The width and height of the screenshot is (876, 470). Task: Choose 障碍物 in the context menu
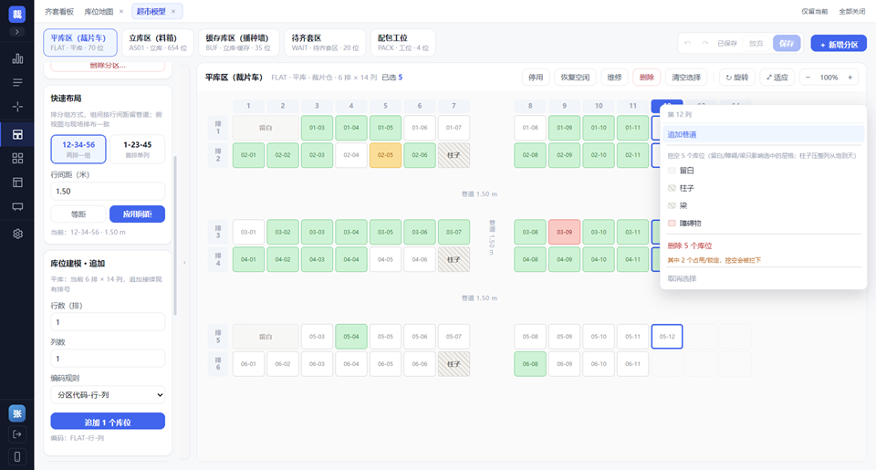click(764, 223)
